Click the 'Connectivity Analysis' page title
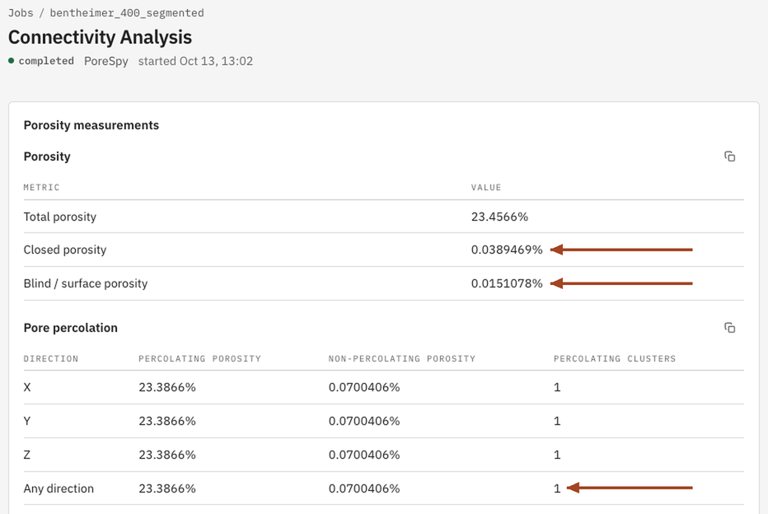The width and height of the screenshot is (768, 514). 100,38
